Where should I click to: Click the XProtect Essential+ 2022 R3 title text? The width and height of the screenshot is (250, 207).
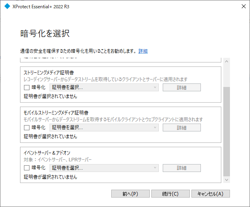coord(41,7)
